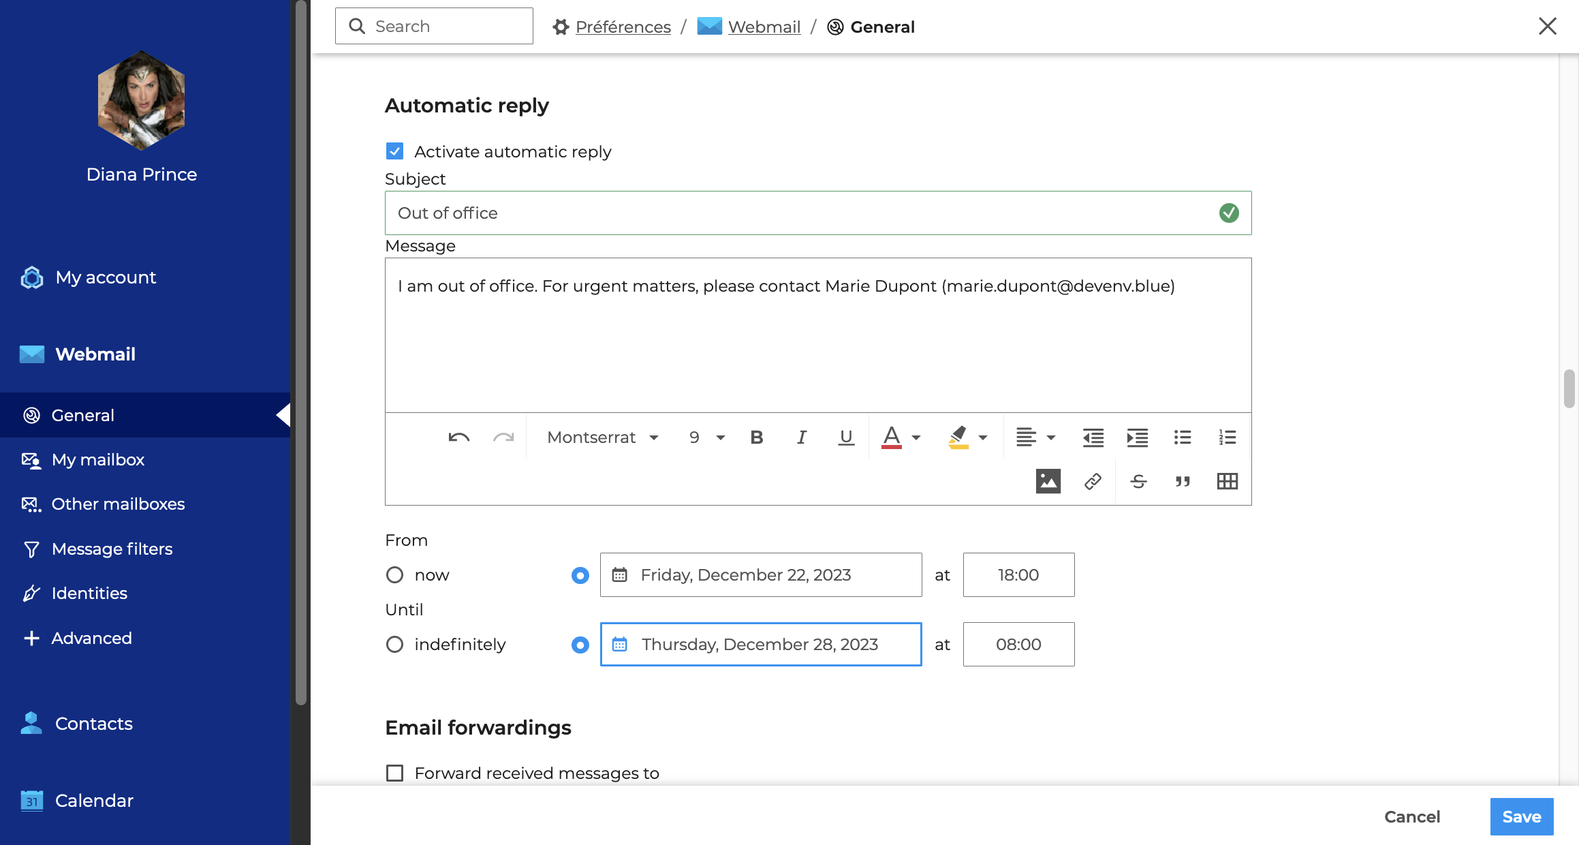The height and width of the screenshot is (845, 1579).
Task: Toggle bold formatting in message toolbar
Action: pos(756,437)
